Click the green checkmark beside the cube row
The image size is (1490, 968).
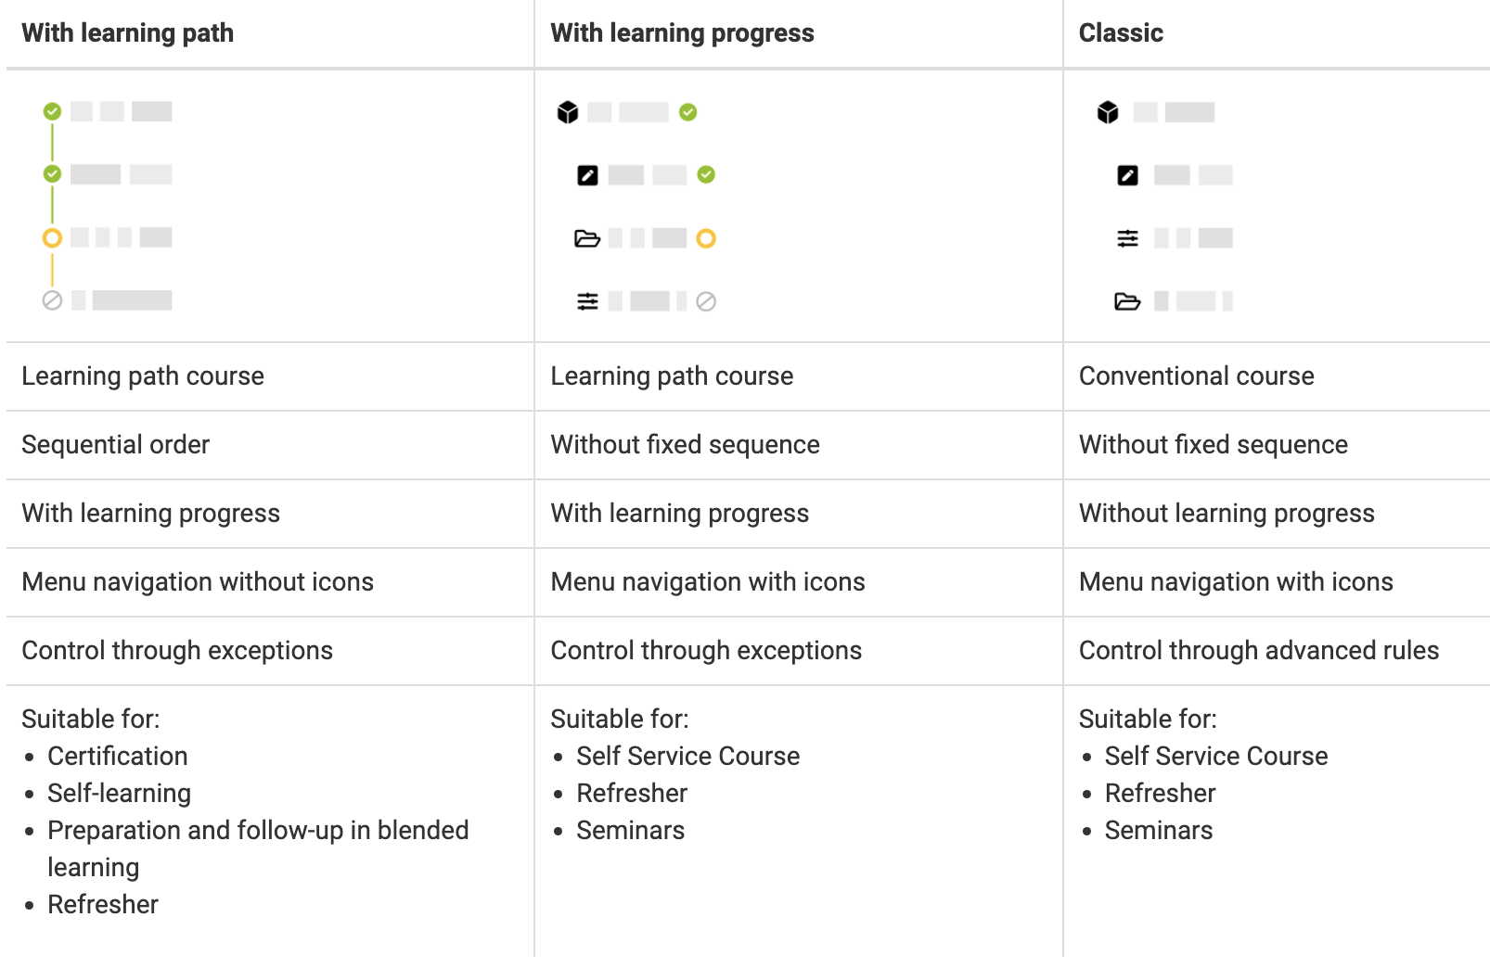687,112
